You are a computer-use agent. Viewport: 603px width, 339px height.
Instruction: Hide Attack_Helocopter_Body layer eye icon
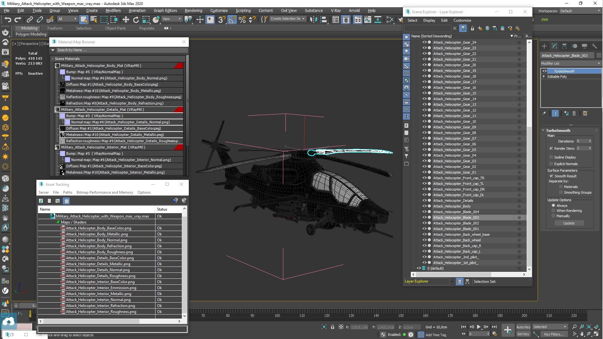424,206
